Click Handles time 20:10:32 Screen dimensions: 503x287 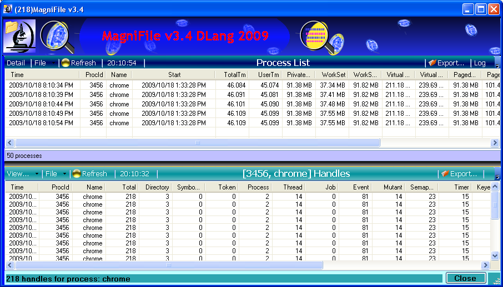coord(135,174)
